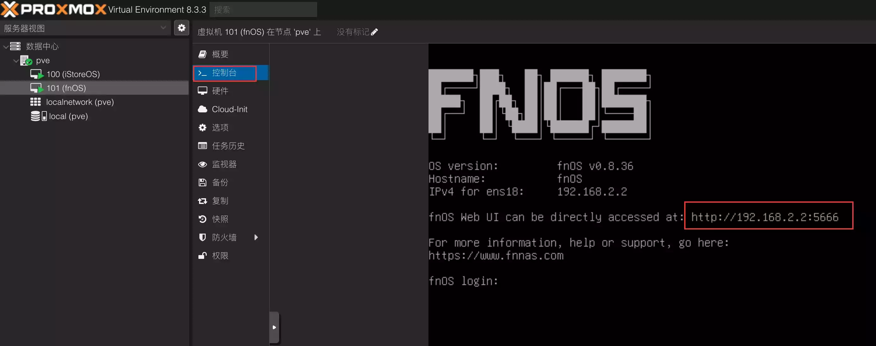876x346 pixels.
Task: Collapse the 数据中心 tree node
Action: point(6,46)
